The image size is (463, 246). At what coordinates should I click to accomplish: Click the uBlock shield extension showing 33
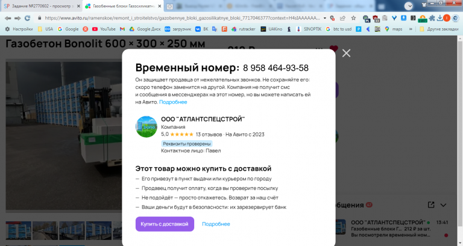click(376, 19)
